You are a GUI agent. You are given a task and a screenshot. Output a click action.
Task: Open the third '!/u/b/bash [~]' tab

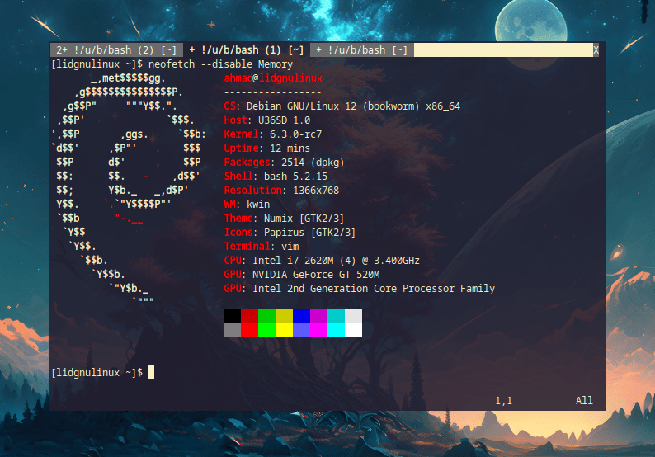tap(362, 49)
